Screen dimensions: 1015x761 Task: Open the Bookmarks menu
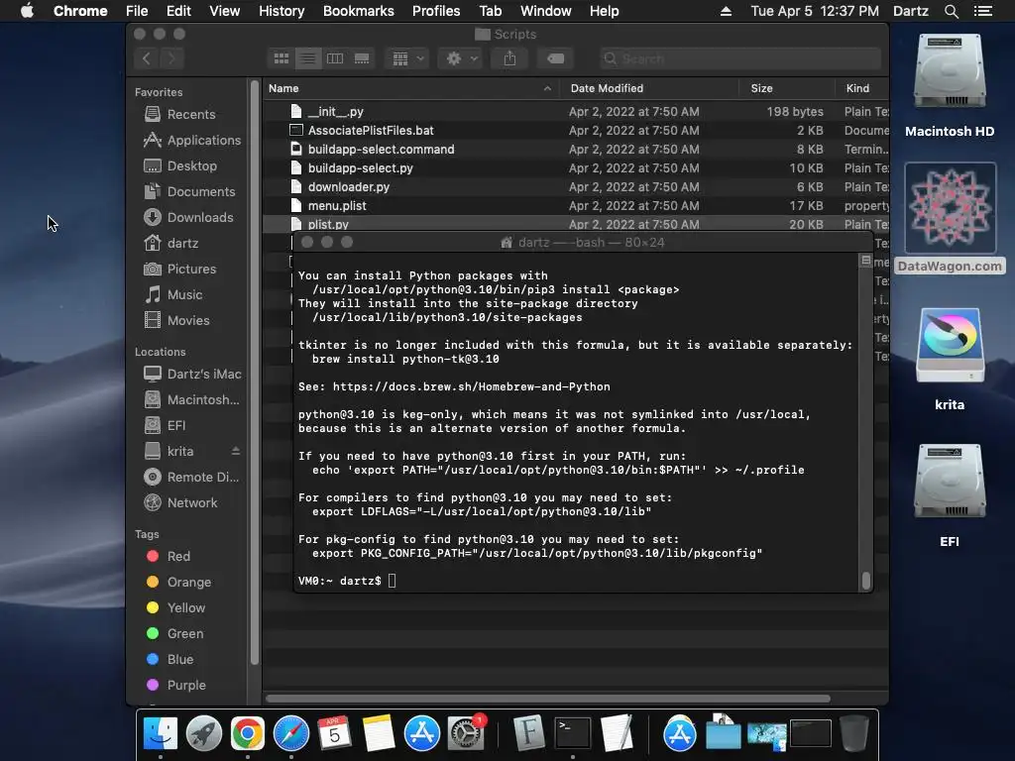click(x=359, y=11)
